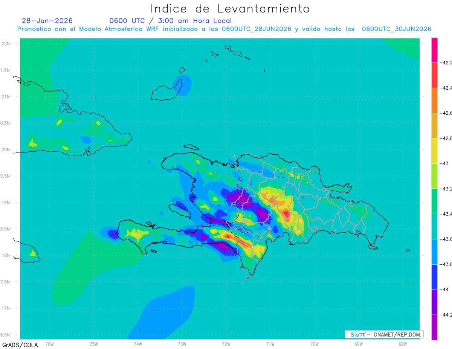This screenshot has height=349, width=452.
Task: Click the '69W' longitude label
Action: click(359, 344)
